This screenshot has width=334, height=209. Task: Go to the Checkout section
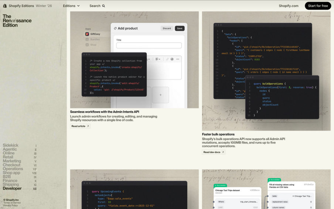pos(11,165)
